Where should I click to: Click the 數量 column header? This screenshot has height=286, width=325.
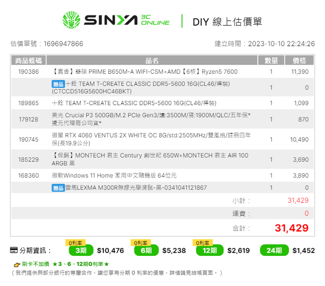pos(271,60)
